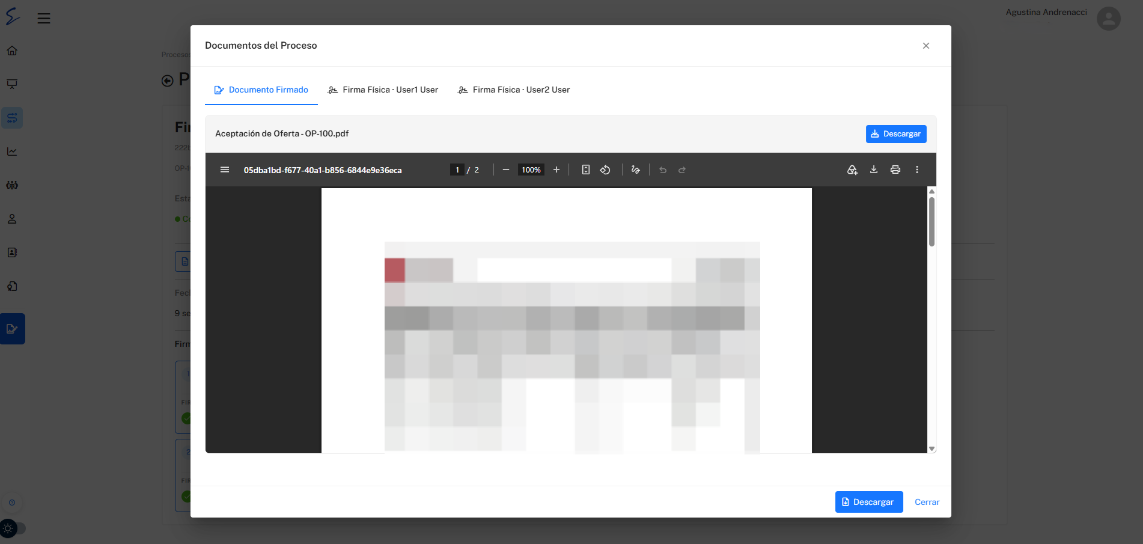Toggle the PDF viewer sidebar menu
Viewport: 1143px width, 544px height.
pyautogui.click(x=225, y=170)
